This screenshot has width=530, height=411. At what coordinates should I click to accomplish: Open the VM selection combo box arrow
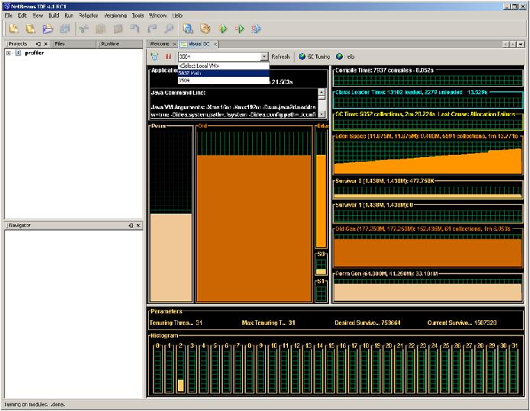(x=264, y=56)
